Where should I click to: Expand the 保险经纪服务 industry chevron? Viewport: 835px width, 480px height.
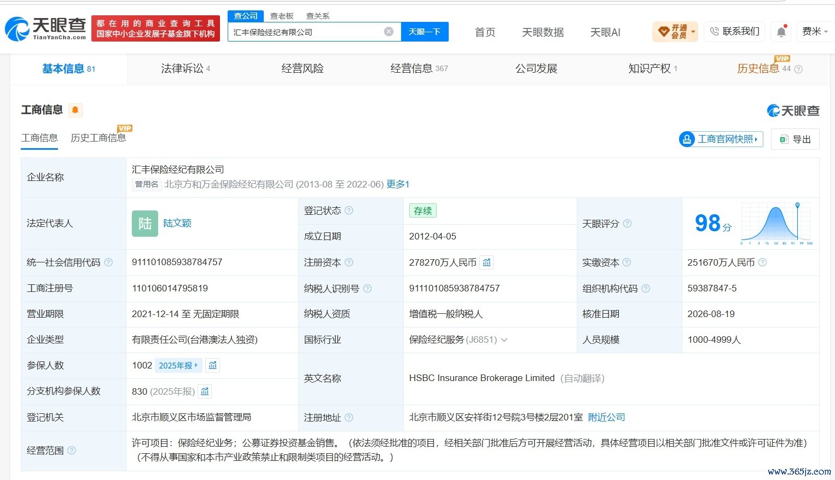click(504, 340)
